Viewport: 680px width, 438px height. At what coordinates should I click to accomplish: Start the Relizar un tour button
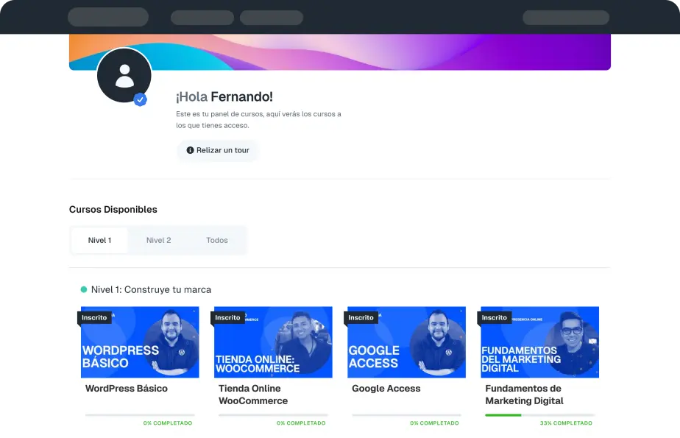(218, 150)
